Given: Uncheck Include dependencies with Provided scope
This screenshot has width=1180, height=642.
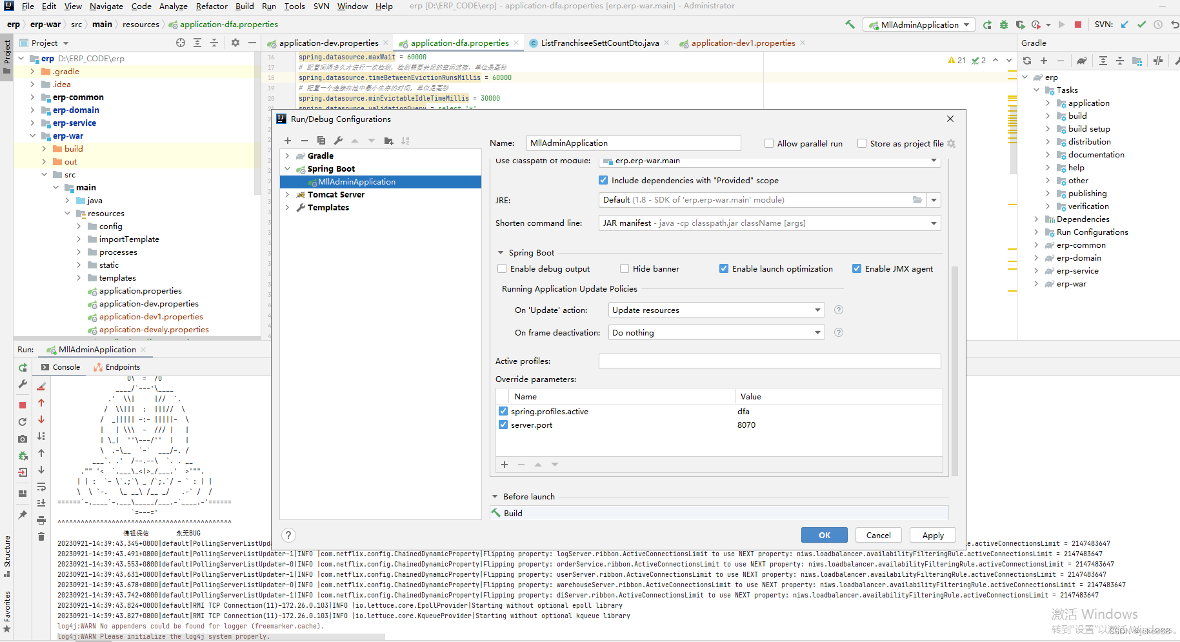Looking at the screenshot, I should click(x=603, y=180).
